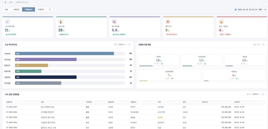This screenshot has height=129, width=268.
Task: Click the 낙찰률 87.5% badge
Action: 64,34
